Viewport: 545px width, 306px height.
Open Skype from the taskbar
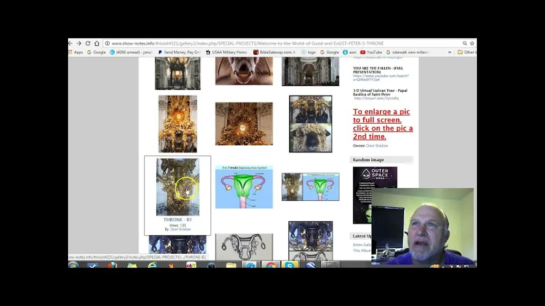click(x=290, y=265)
